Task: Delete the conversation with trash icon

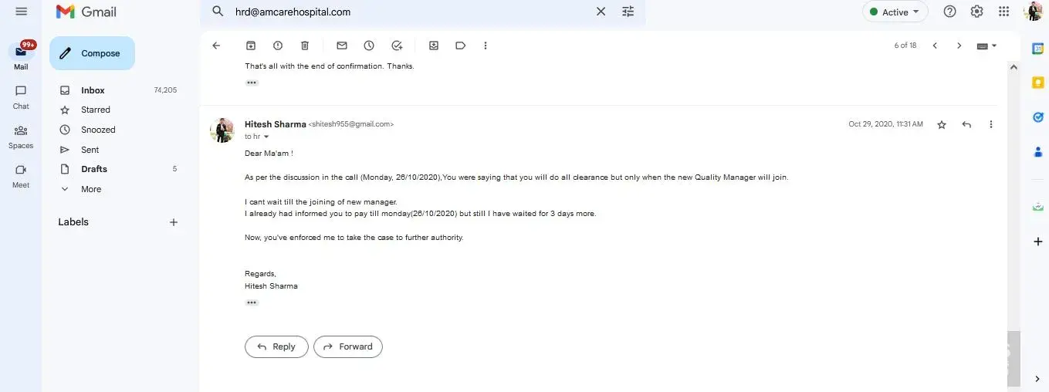Action: pyautogui.click(x=305, y=46)
